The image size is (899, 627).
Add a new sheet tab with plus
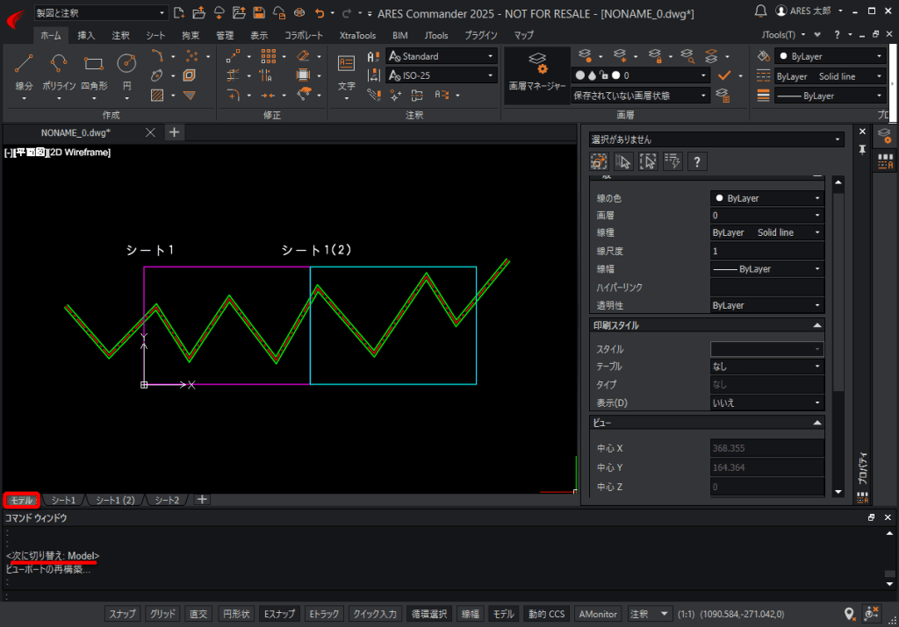[202, 500]
